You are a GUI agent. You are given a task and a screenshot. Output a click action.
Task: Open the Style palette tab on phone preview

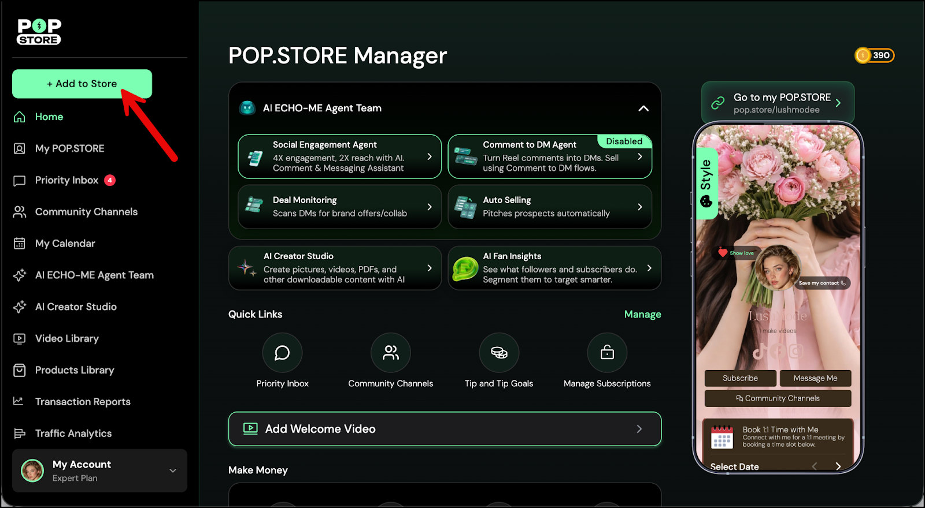click(x=706, y=184)
